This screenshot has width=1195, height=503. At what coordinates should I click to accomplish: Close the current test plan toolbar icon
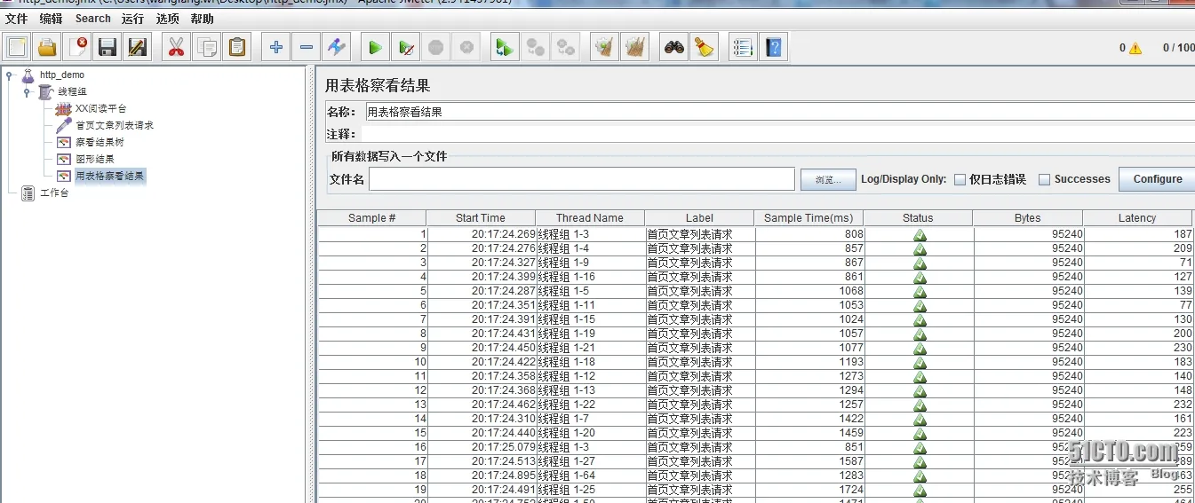tap(78, 47)
